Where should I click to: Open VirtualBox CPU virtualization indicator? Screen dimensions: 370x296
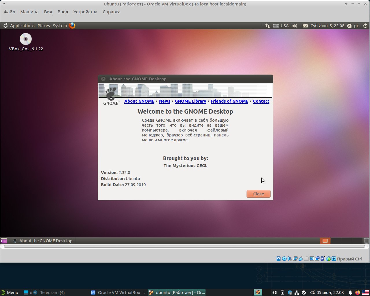click(323, 259)
